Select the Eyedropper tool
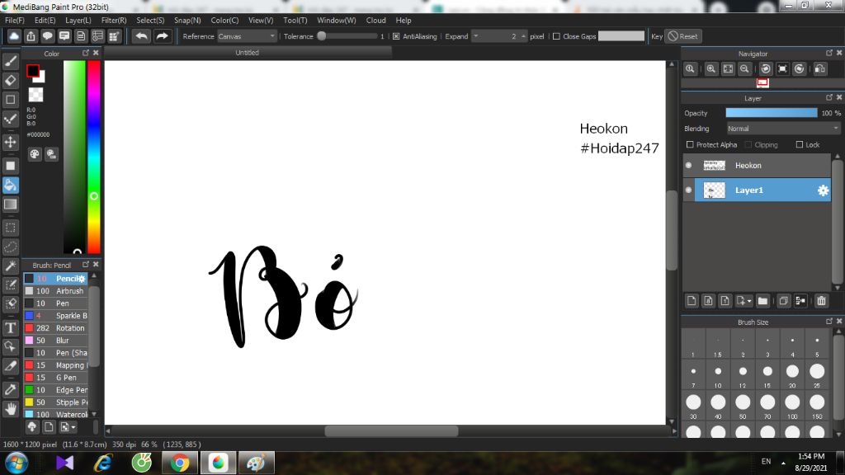 10,389
